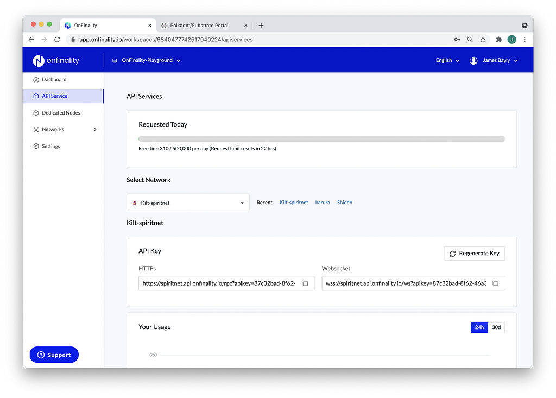556x398 pixels.
Task: Open the Chrome three-dot menu
Action: pyautogui.click(x=525, y=40)
